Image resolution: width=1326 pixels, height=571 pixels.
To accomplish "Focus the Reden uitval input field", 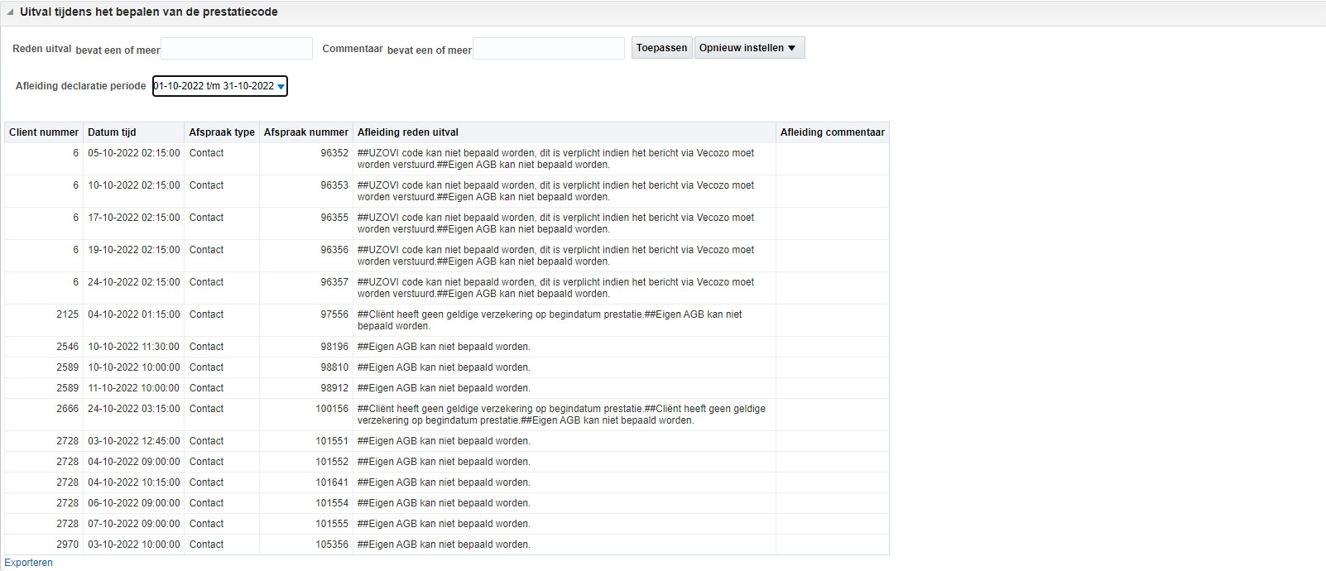I will 237,49.
